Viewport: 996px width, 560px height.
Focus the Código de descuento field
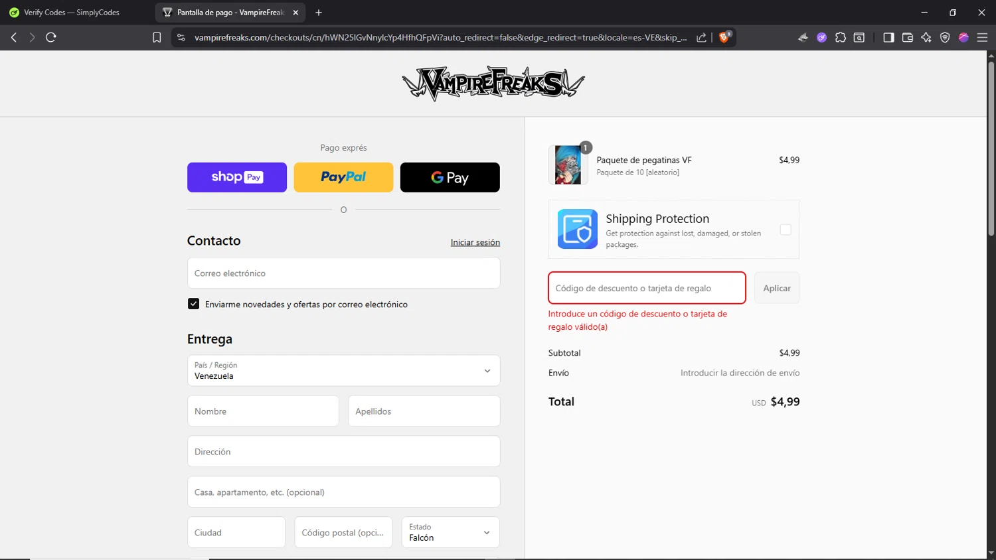[x=647, y=288]
